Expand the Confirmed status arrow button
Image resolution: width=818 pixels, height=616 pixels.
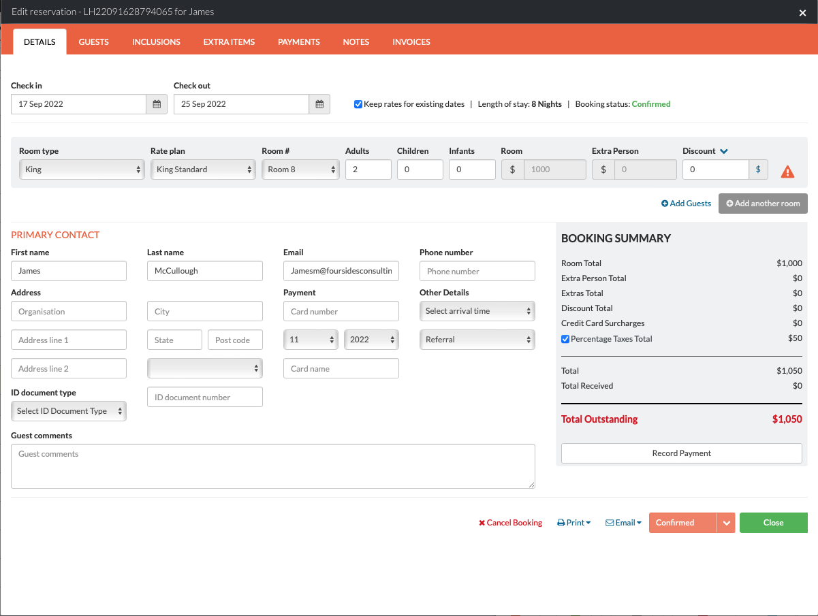(x=726, y=523)
